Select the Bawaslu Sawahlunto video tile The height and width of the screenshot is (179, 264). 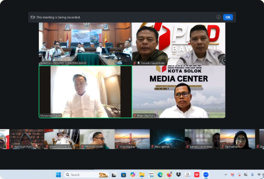tap(178, 44)
